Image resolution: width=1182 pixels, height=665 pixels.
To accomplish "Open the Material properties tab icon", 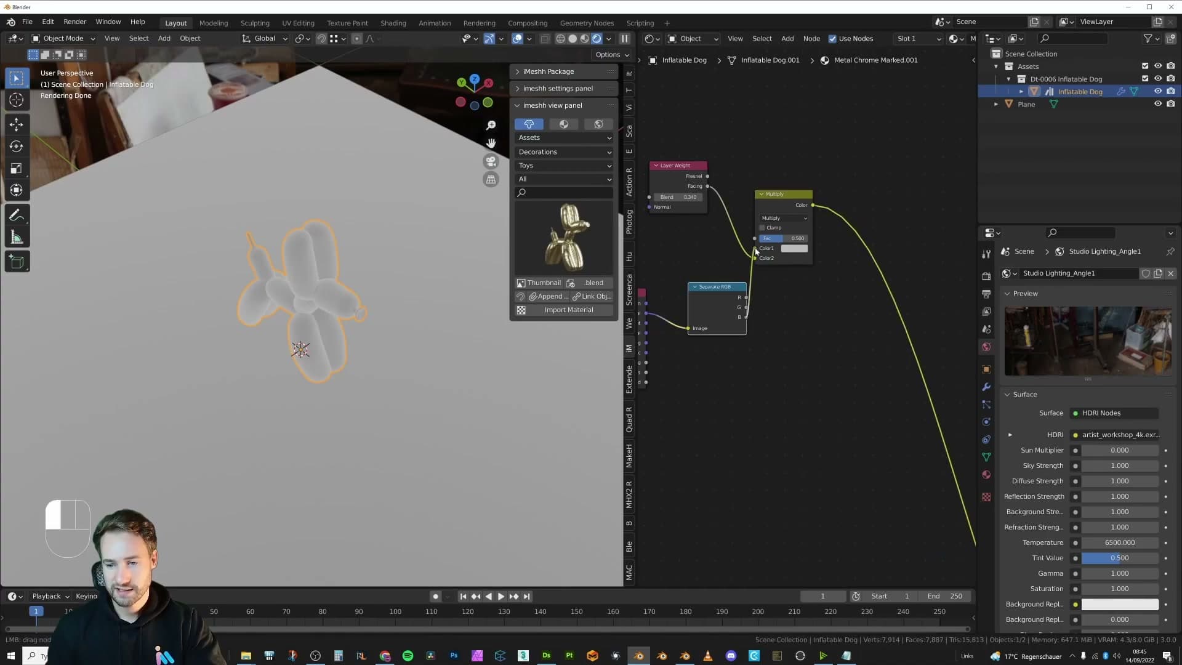I will [986, 475].
